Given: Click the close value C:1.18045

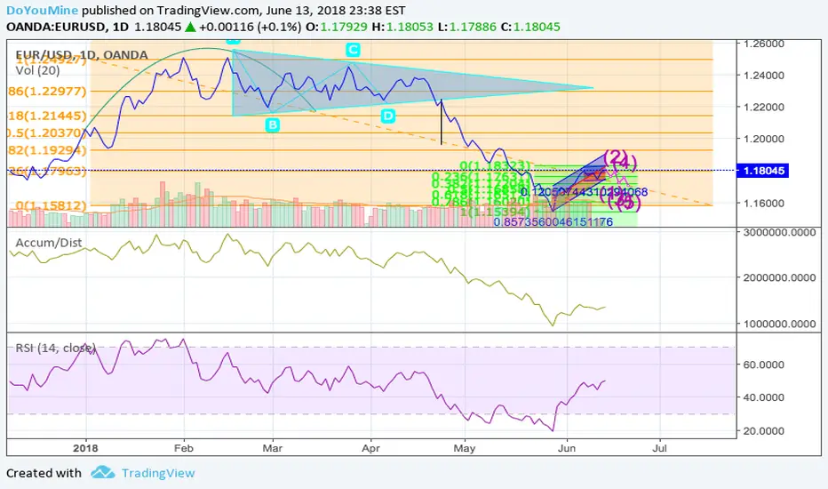Looking at the screenshot, I should tap(530, 27).
